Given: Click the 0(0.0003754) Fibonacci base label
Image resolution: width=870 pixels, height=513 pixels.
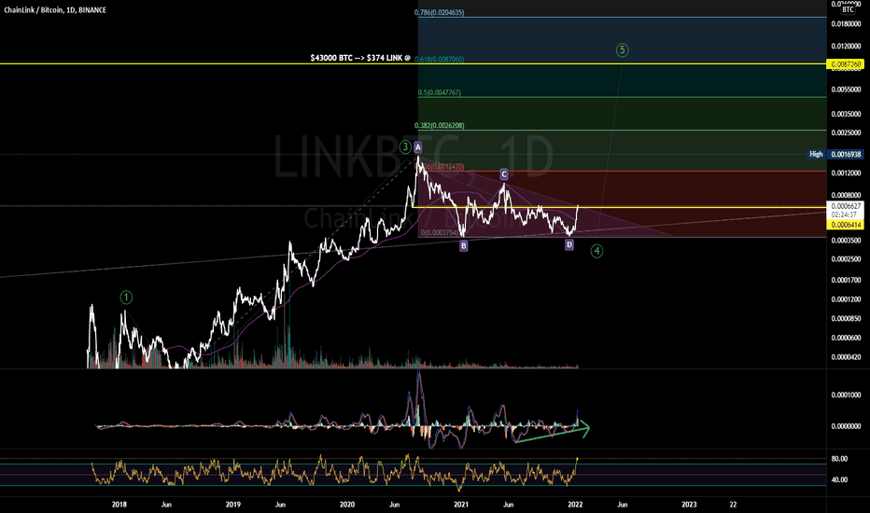Looking at the screenshot, I should (x=440, y=233).
